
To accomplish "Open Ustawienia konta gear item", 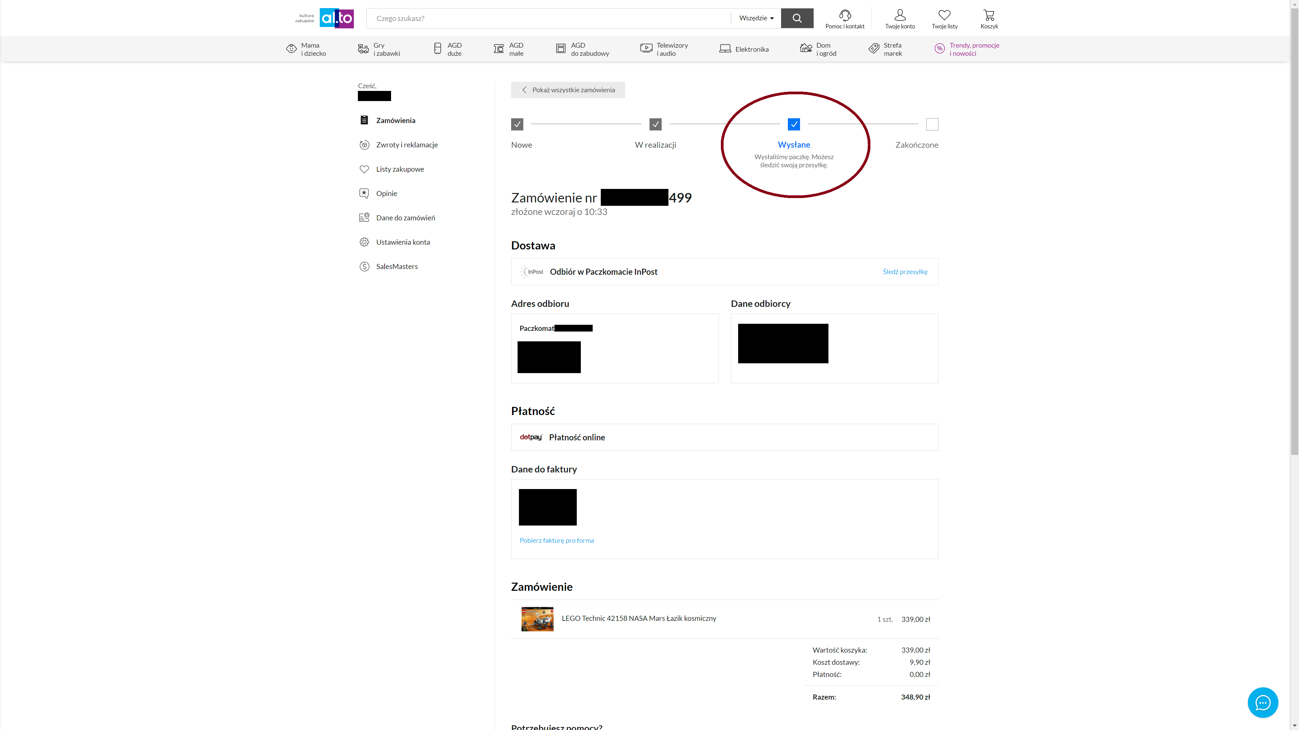I will click(403, 242).
